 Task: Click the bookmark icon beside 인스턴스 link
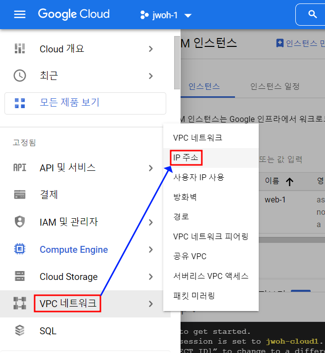[x=279, y=43]
